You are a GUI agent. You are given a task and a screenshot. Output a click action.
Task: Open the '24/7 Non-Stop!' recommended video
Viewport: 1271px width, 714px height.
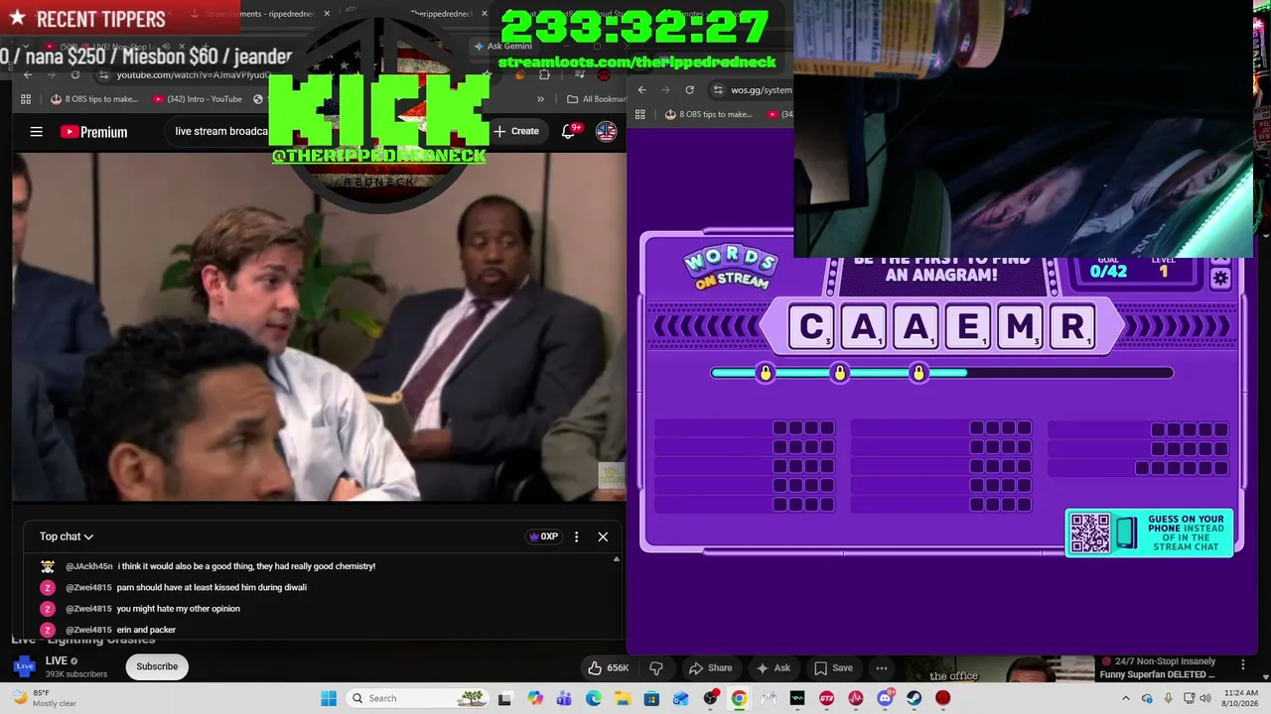click(x=1157, y=668)
